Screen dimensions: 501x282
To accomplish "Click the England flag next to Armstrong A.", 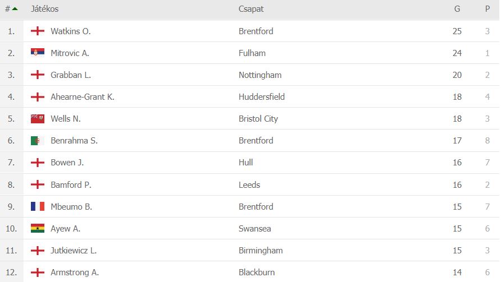I will pos(38,272).
